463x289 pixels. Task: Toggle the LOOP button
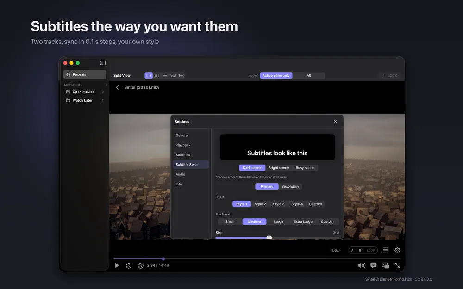coord(370,250)
